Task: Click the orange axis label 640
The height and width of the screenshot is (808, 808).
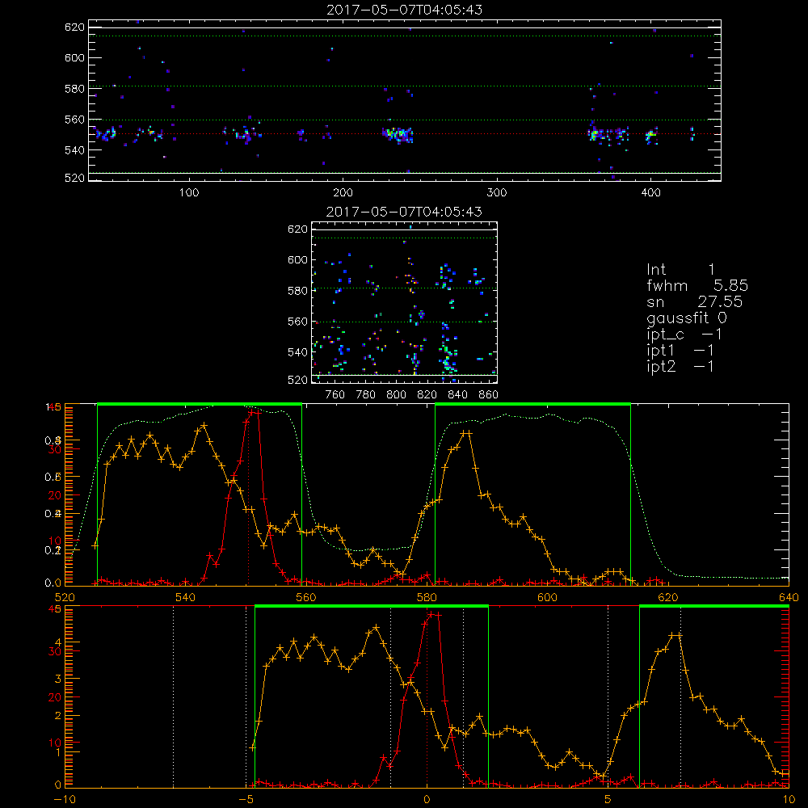Action: (x=789, y=597)
